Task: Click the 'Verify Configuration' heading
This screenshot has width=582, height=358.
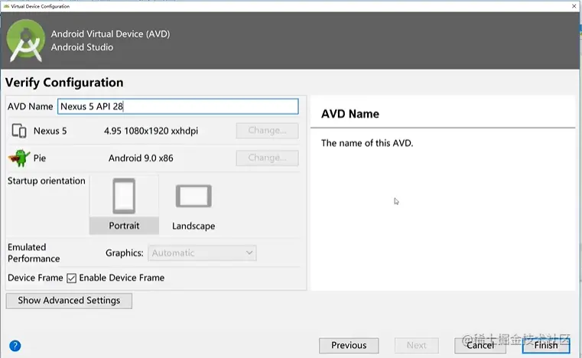Action: pos(64,83)
